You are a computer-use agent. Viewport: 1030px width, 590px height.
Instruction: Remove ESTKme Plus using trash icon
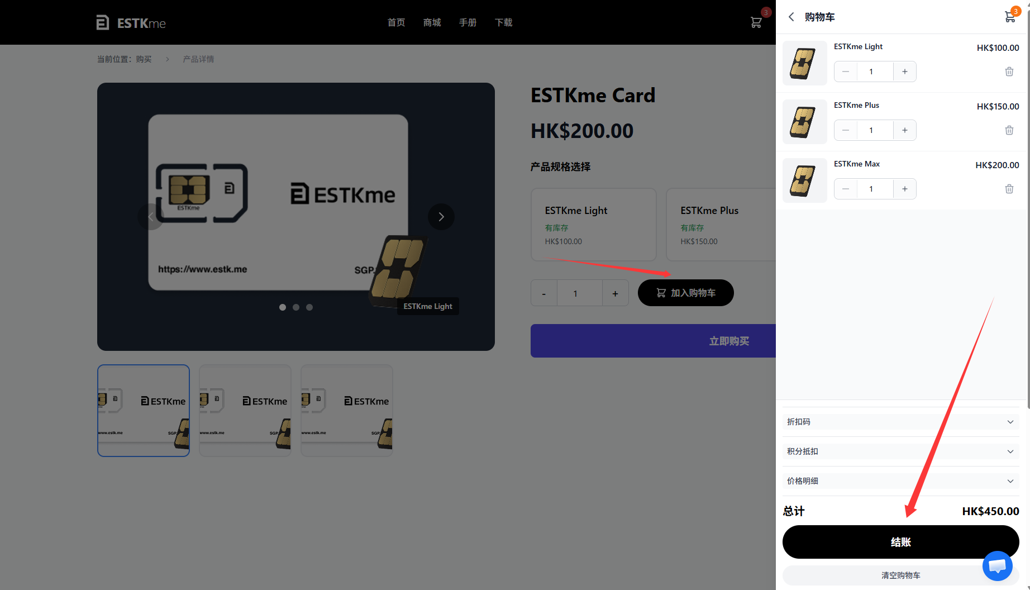click(x=1009, y=130)
